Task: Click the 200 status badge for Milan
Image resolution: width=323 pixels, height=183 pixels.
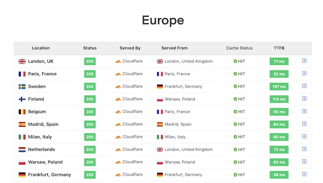Action: pos(90,137)
